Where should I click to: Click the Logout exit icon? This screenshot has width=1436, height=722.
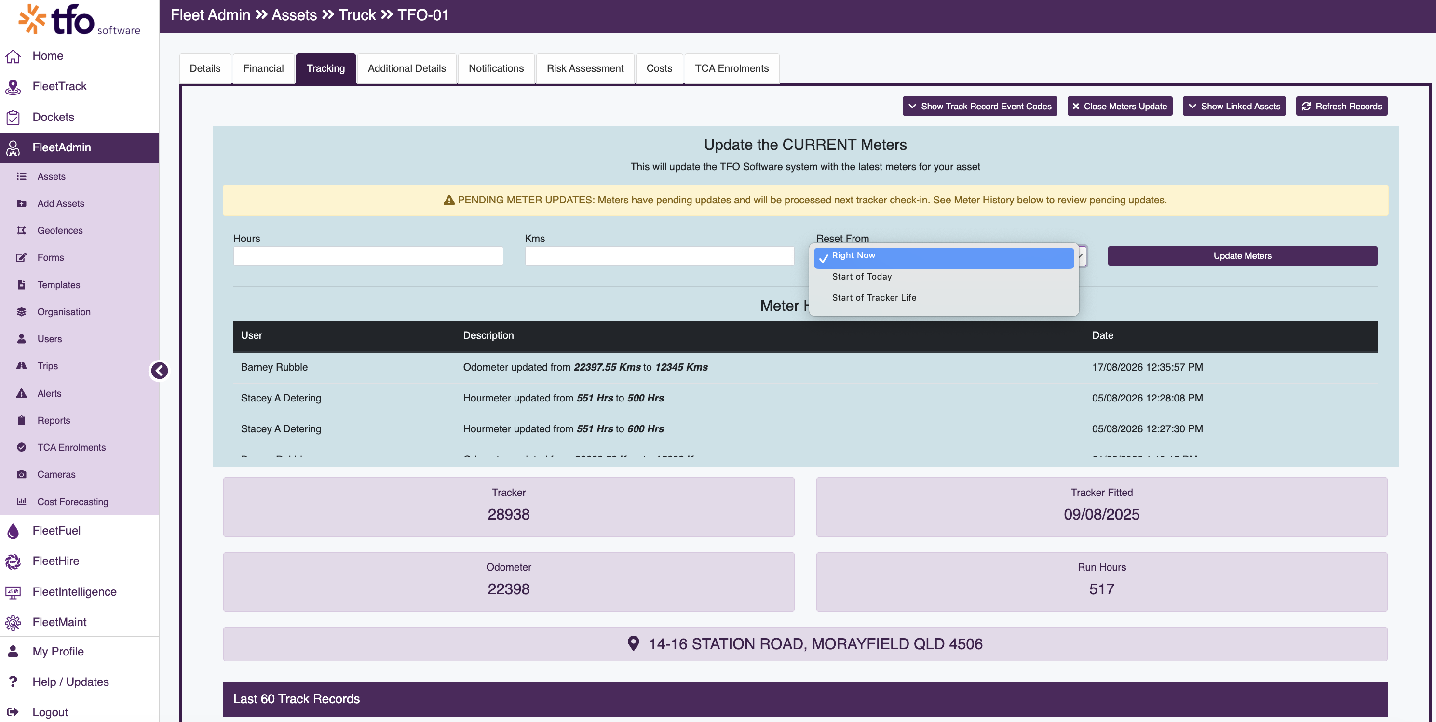pyautogui.click(x=14, y=712)
